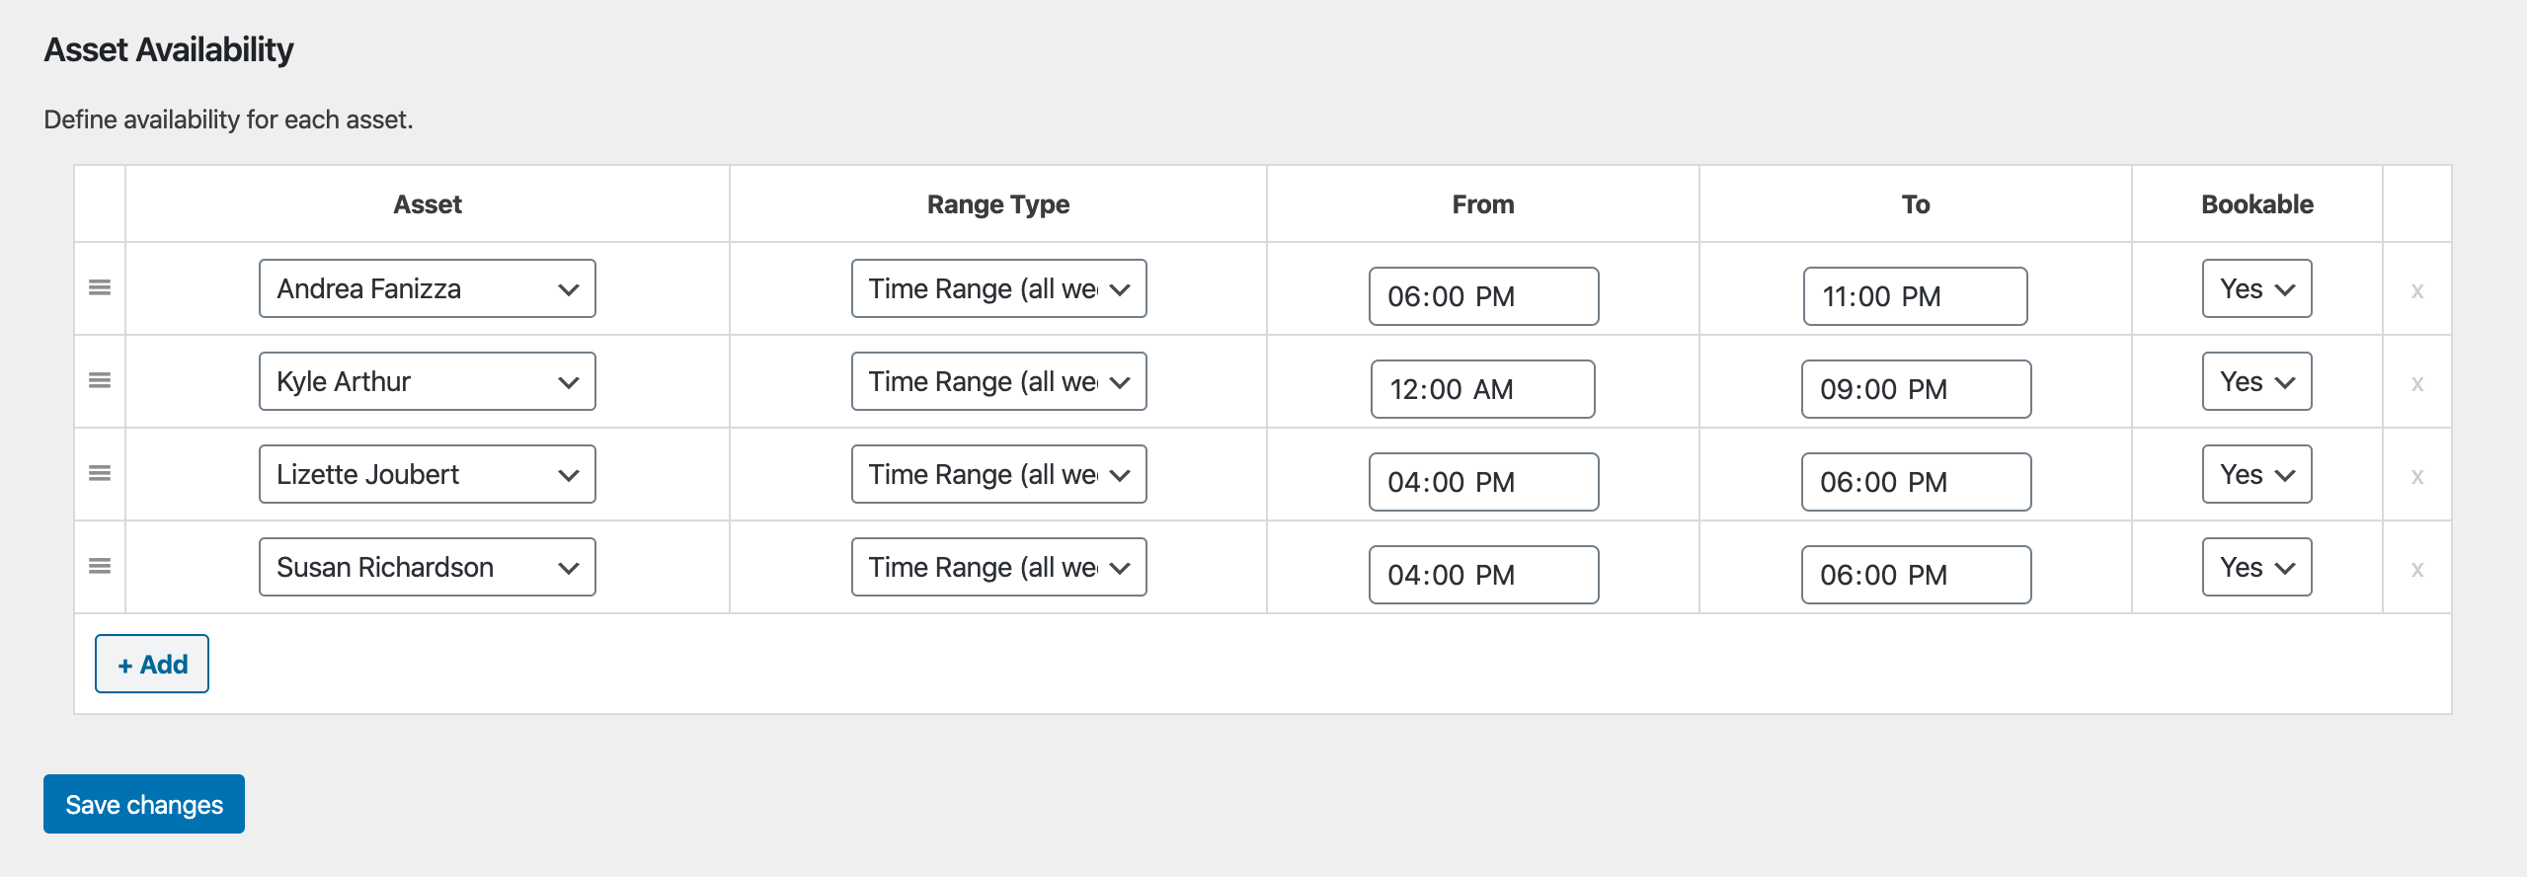Open the Susan Richardson asset dropdown
Image resolution: width=2527 pixels, height=877 pixels.
(x=428, y=567)
